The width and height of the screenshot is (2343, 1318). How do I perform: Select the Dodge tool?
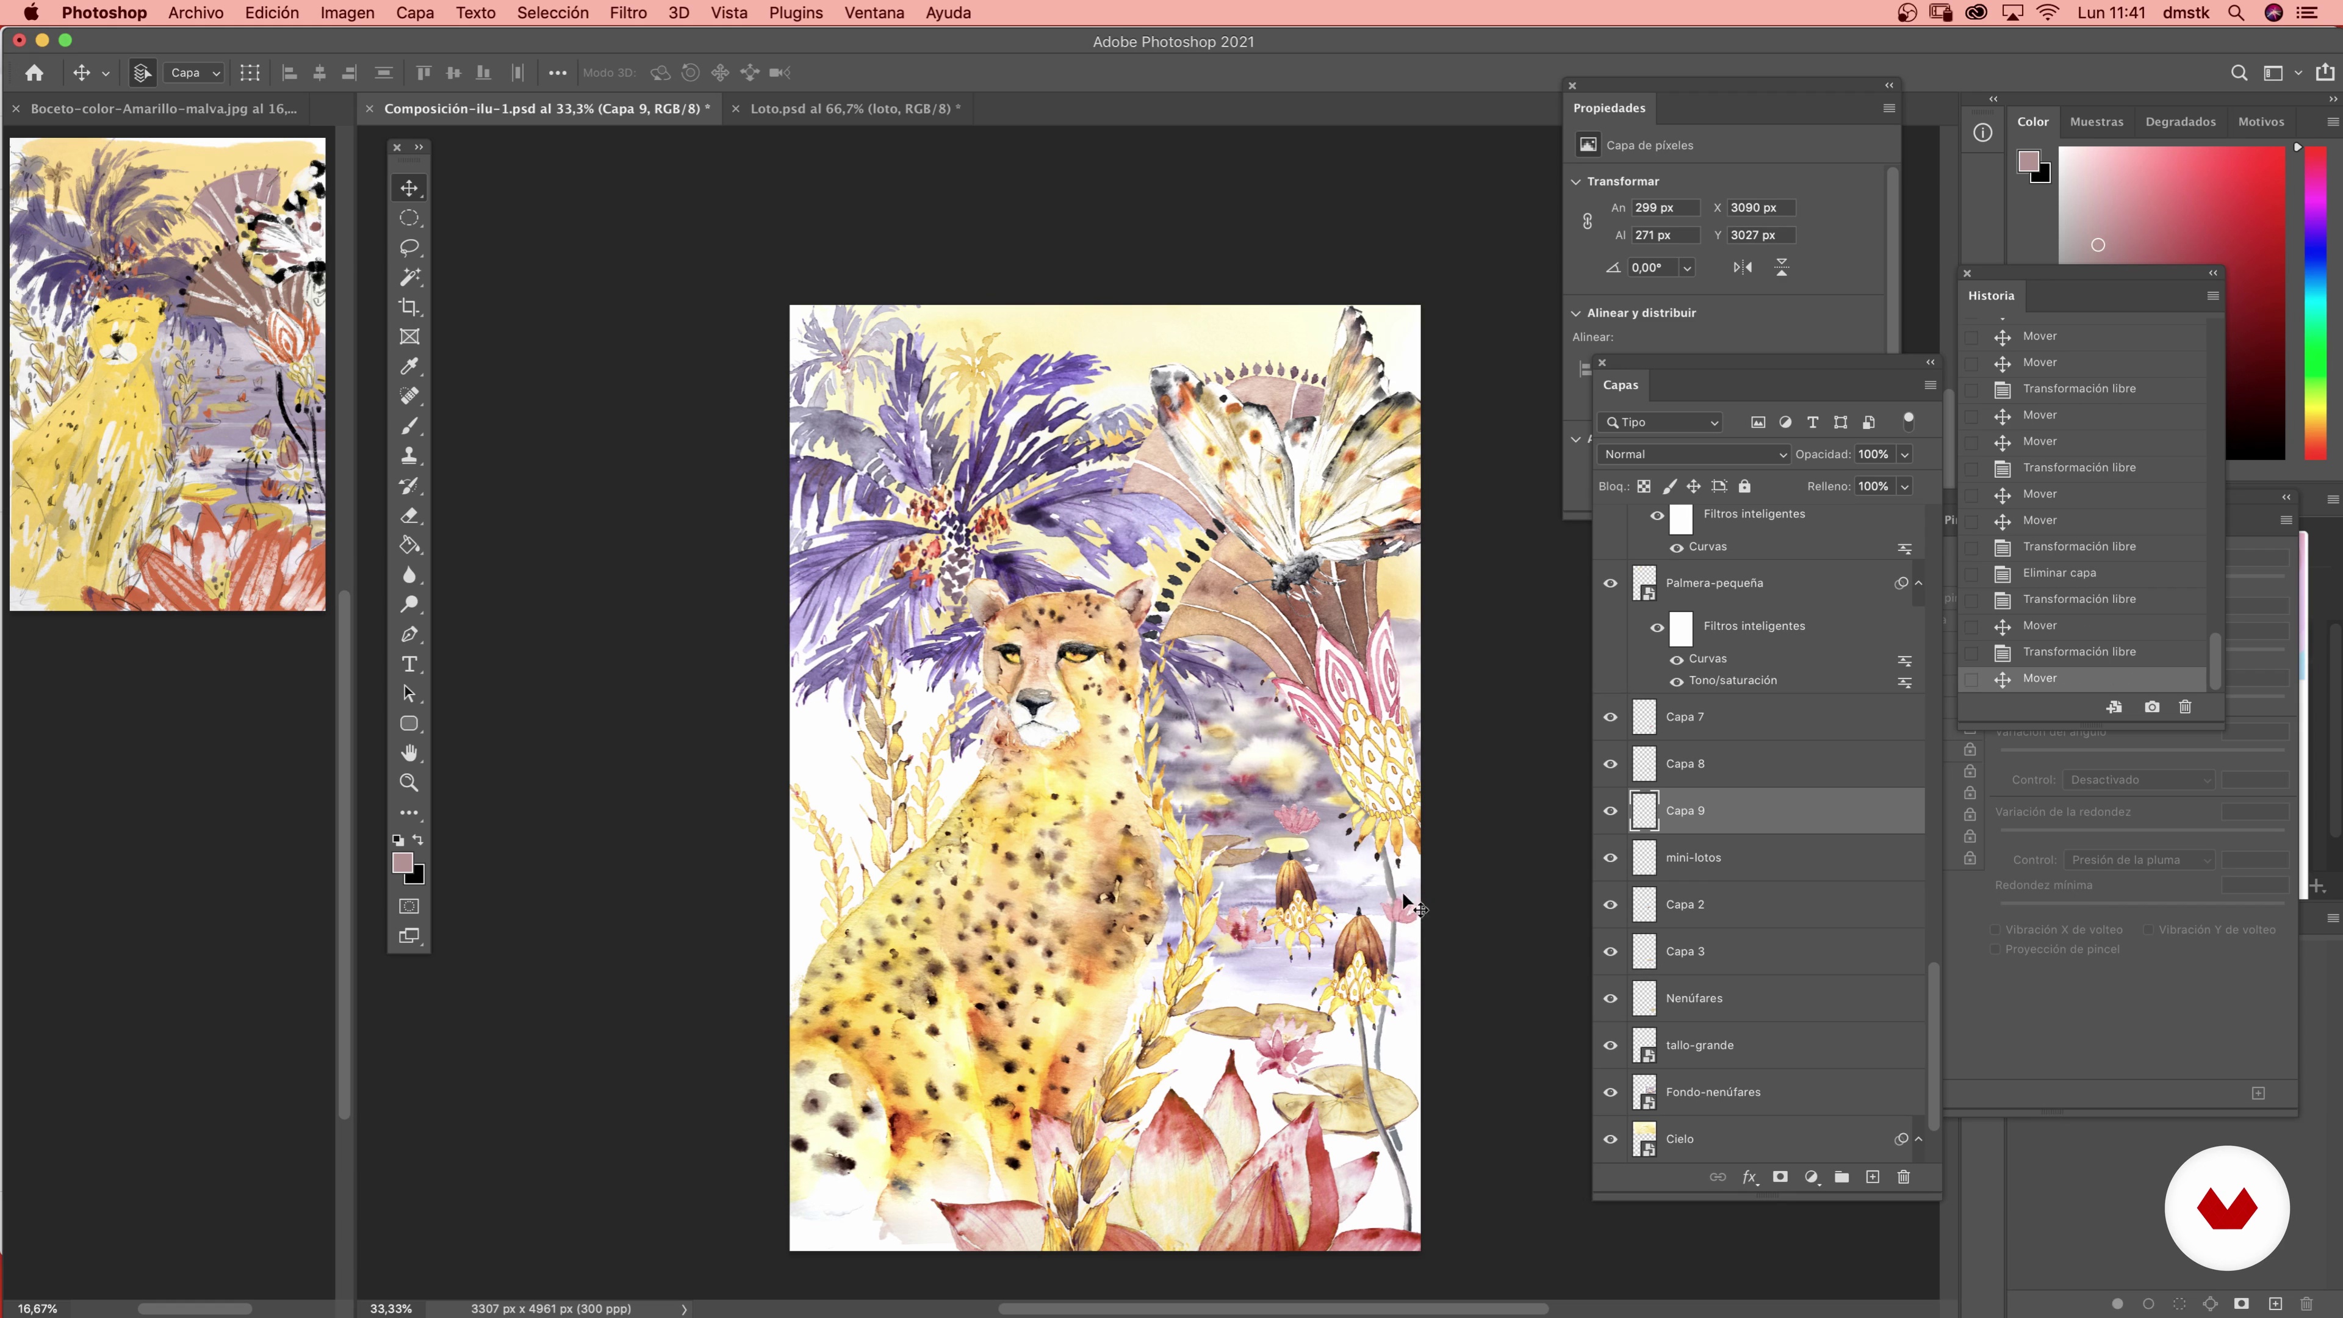(409, 604)
